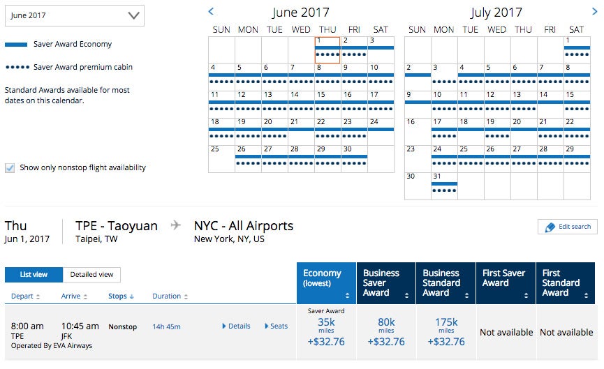Image resolution: width=604 pixels, height=369 pixels.
Task: Sort Business Saver Award column arrows
Action: [x=406, y=296]
